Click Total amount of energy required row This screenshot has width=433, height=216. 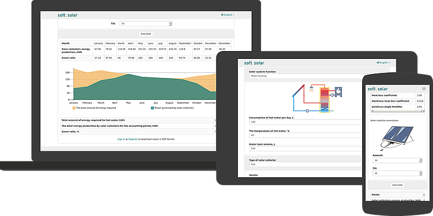138,121
